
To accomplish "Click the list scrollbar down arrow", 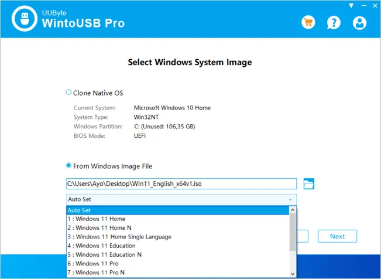I will (293, 274).
